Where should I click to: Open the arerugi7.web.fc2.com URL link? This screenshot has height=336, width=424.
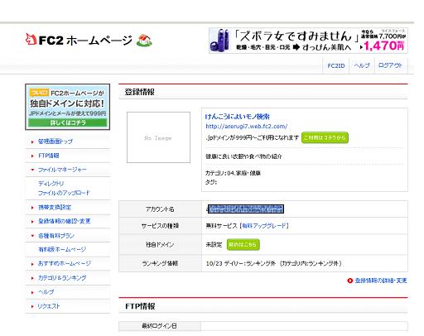247,127
